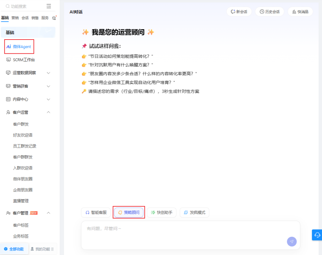Click the drag-dots icon beside 我的功能
322x255 pixels.
click(x=53, y=249)
